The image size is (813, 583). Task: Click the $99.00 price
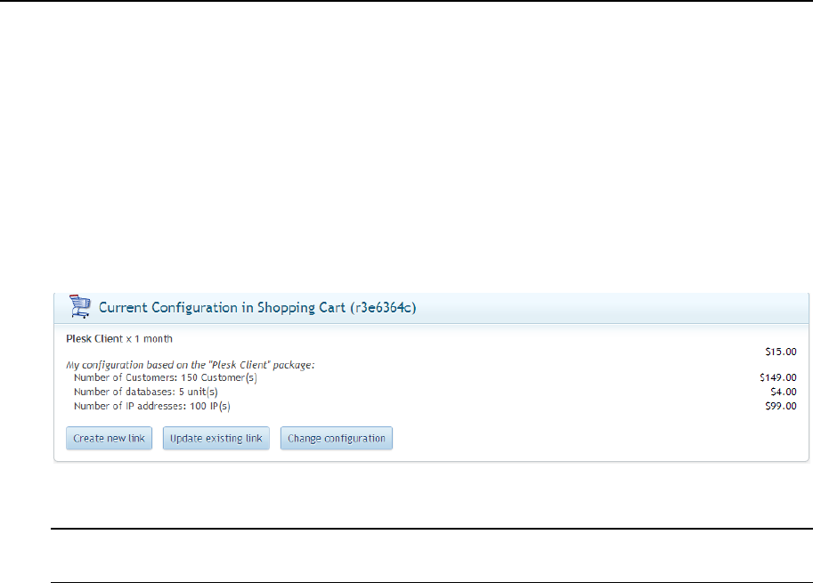click(x=780, y=406)
